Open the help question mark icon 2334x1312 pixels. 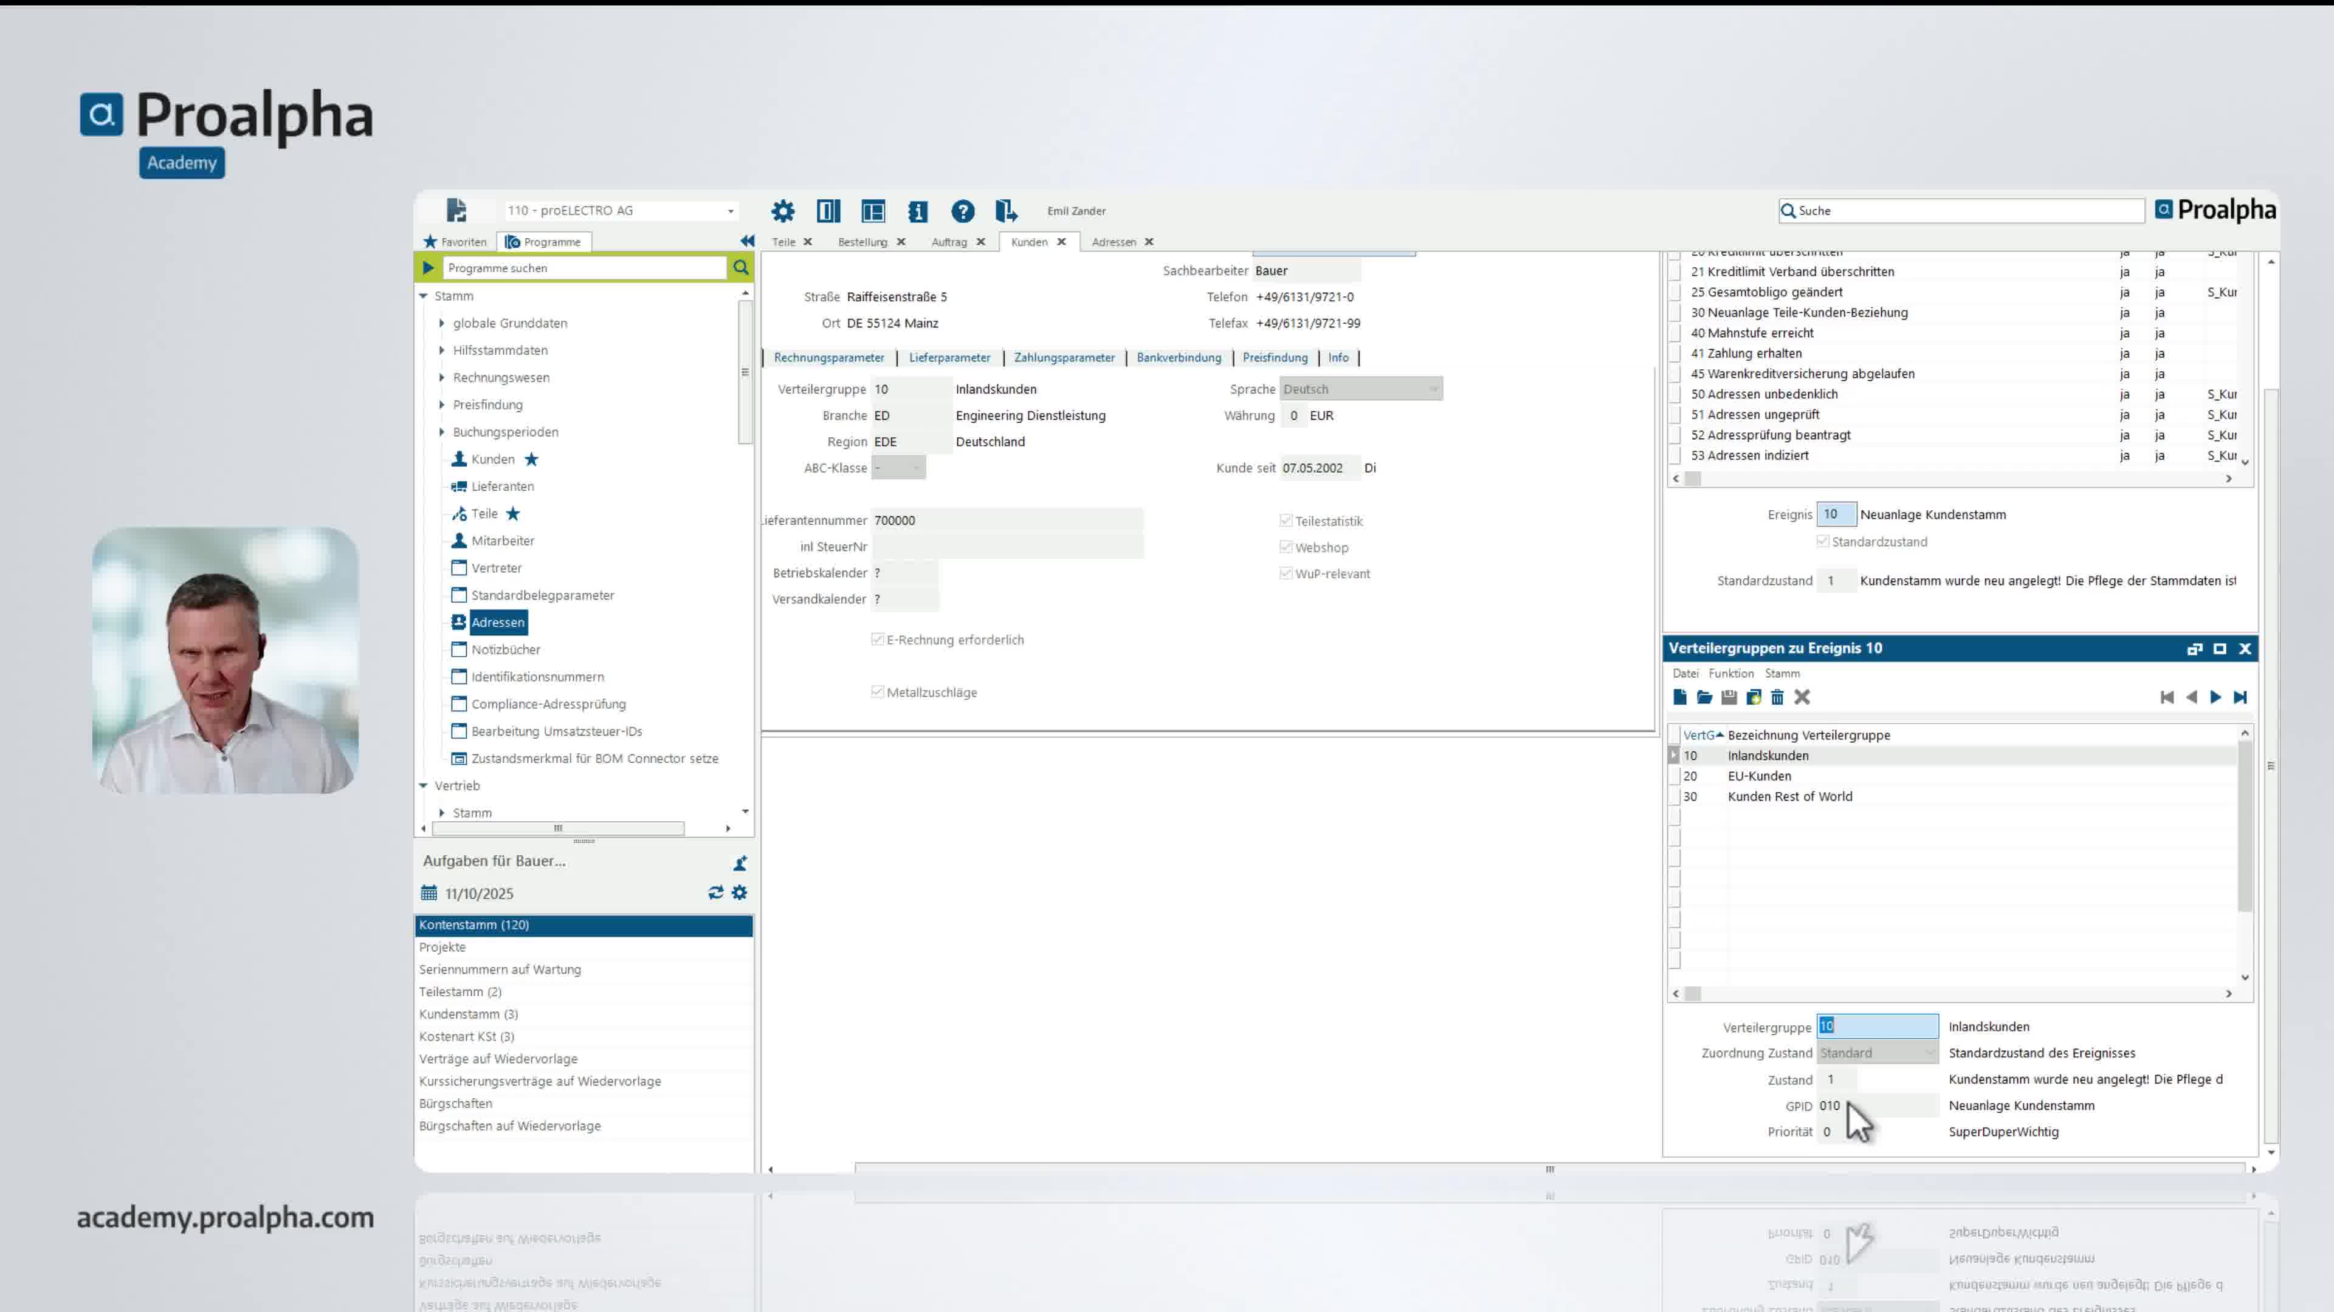962,211
